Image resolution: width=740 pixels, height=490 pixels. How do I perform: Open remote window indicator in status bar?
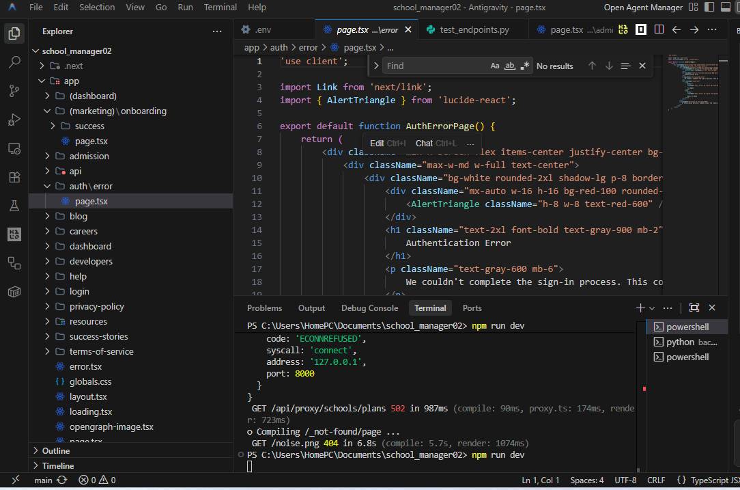click(x=16, y=480)
